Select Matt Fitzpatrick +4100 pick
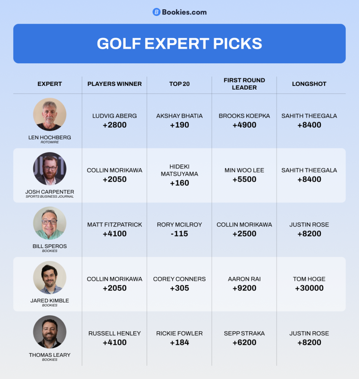The image size is (359, 379). pyautogui.click(x=115, y=229)
